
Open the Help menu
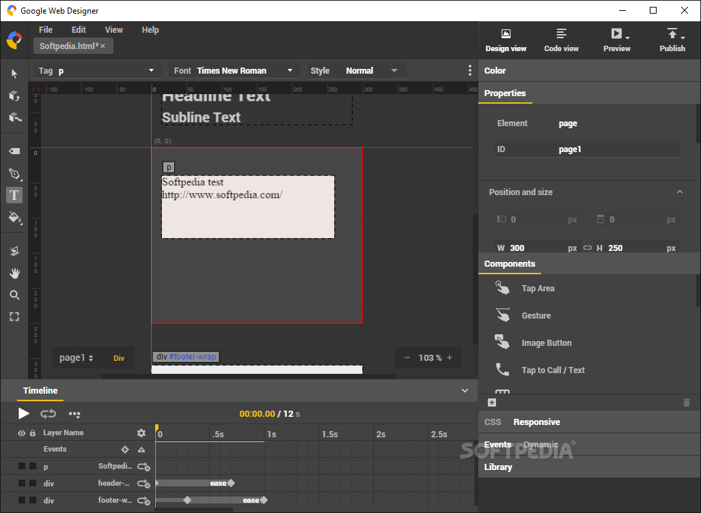(x=150, y=30)
